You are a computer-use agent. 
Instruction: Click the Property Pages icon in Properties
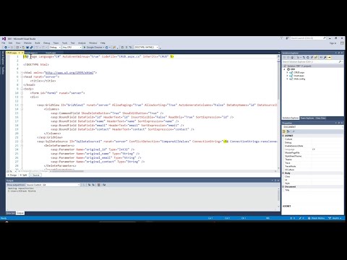pos(294,131)
